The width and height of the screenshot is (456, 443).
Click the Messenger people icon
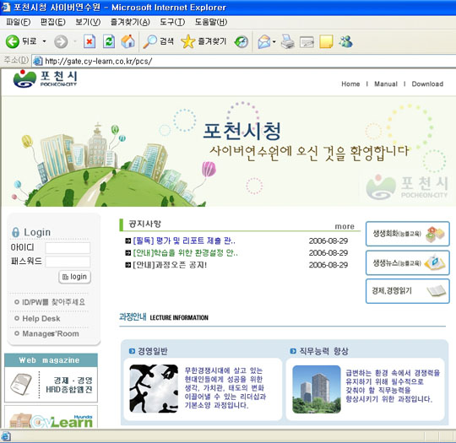tap(345, 41)
